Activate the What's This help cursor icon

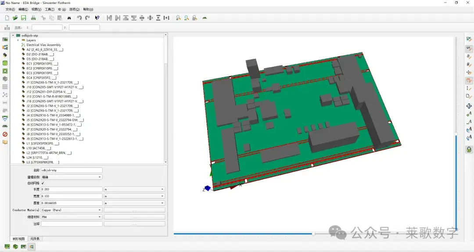97,18
